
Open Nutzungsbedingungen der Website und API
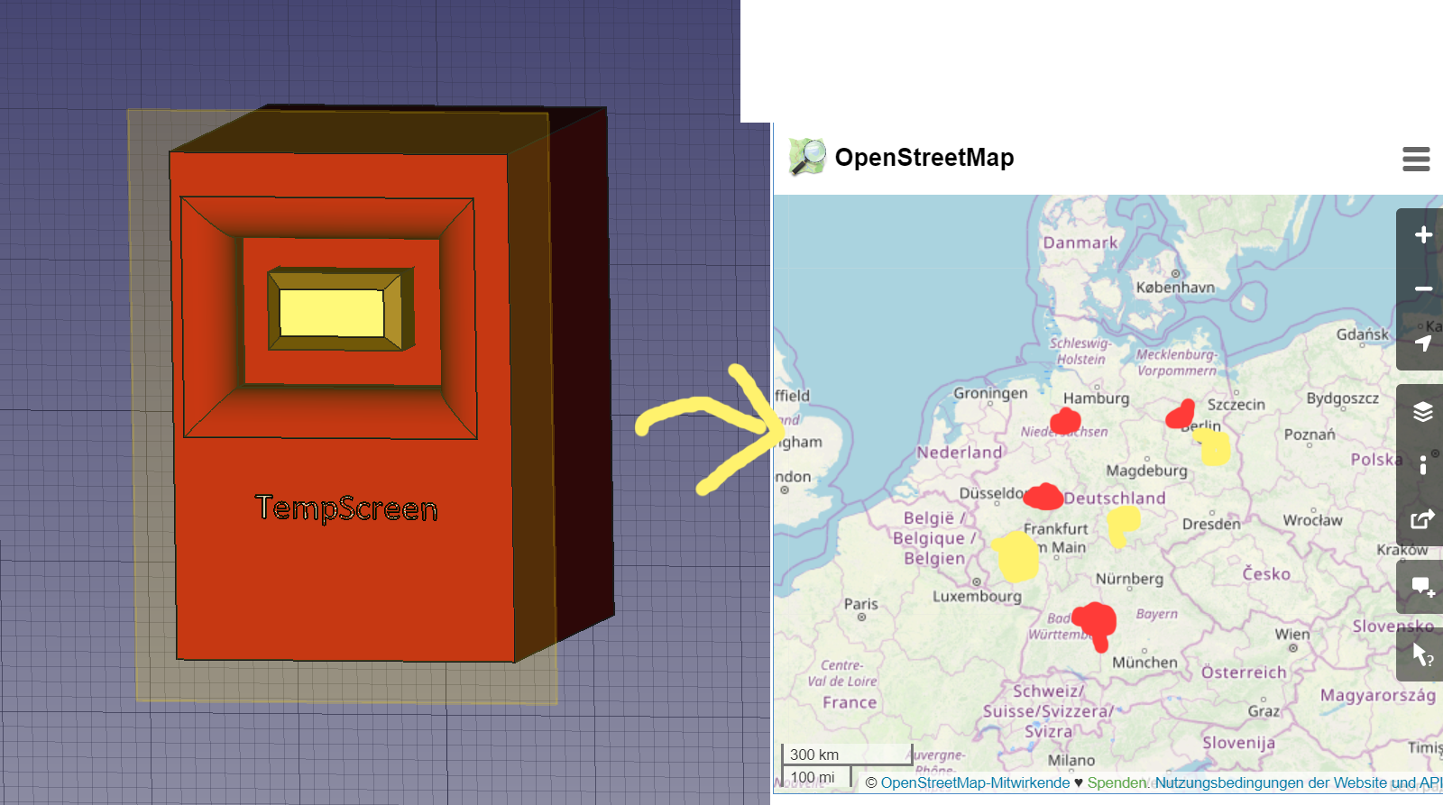click(x=1299, y=782)
